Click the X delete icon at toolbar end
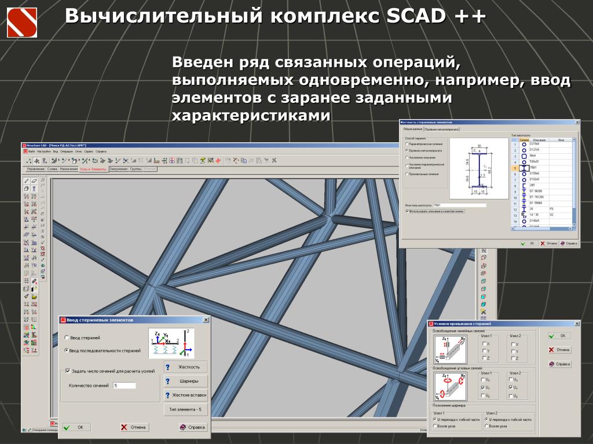Image resolution: width=593 pixels, height=444 pixels. click(274, 161)
